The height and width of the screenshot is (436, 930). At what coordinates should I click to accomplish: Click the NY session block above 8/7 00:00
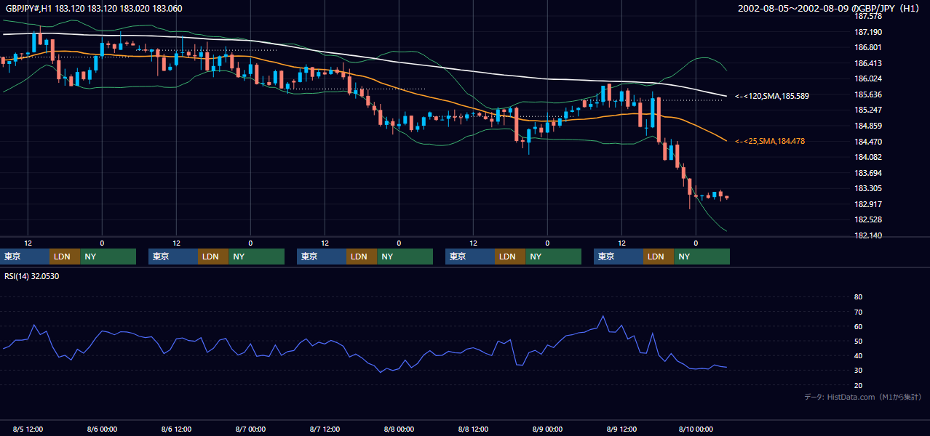point(256,257)
